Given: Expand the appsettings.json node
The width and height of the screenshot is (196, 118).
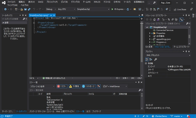Looking at the screenshot, I should point(150,39).
